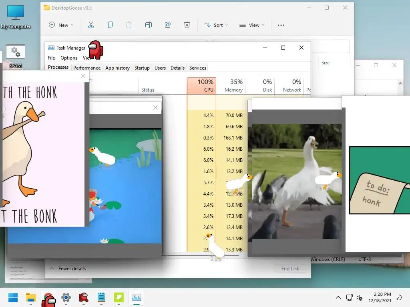
Task: Switch to the Details tab
Action: coord(177,68)
